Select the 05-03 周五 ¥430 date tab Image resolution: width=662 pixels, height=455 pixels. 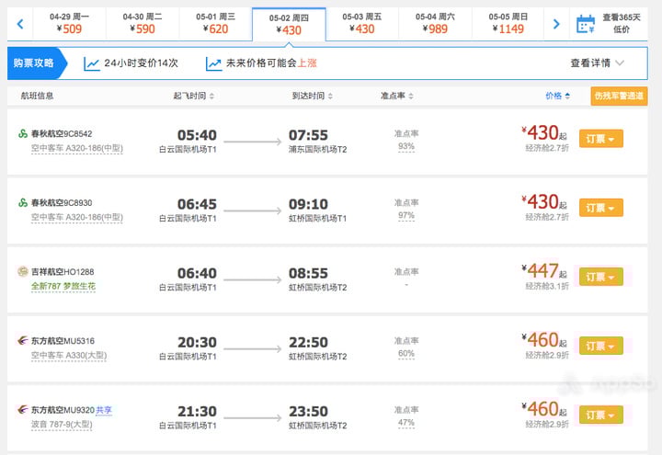(362, 24)
